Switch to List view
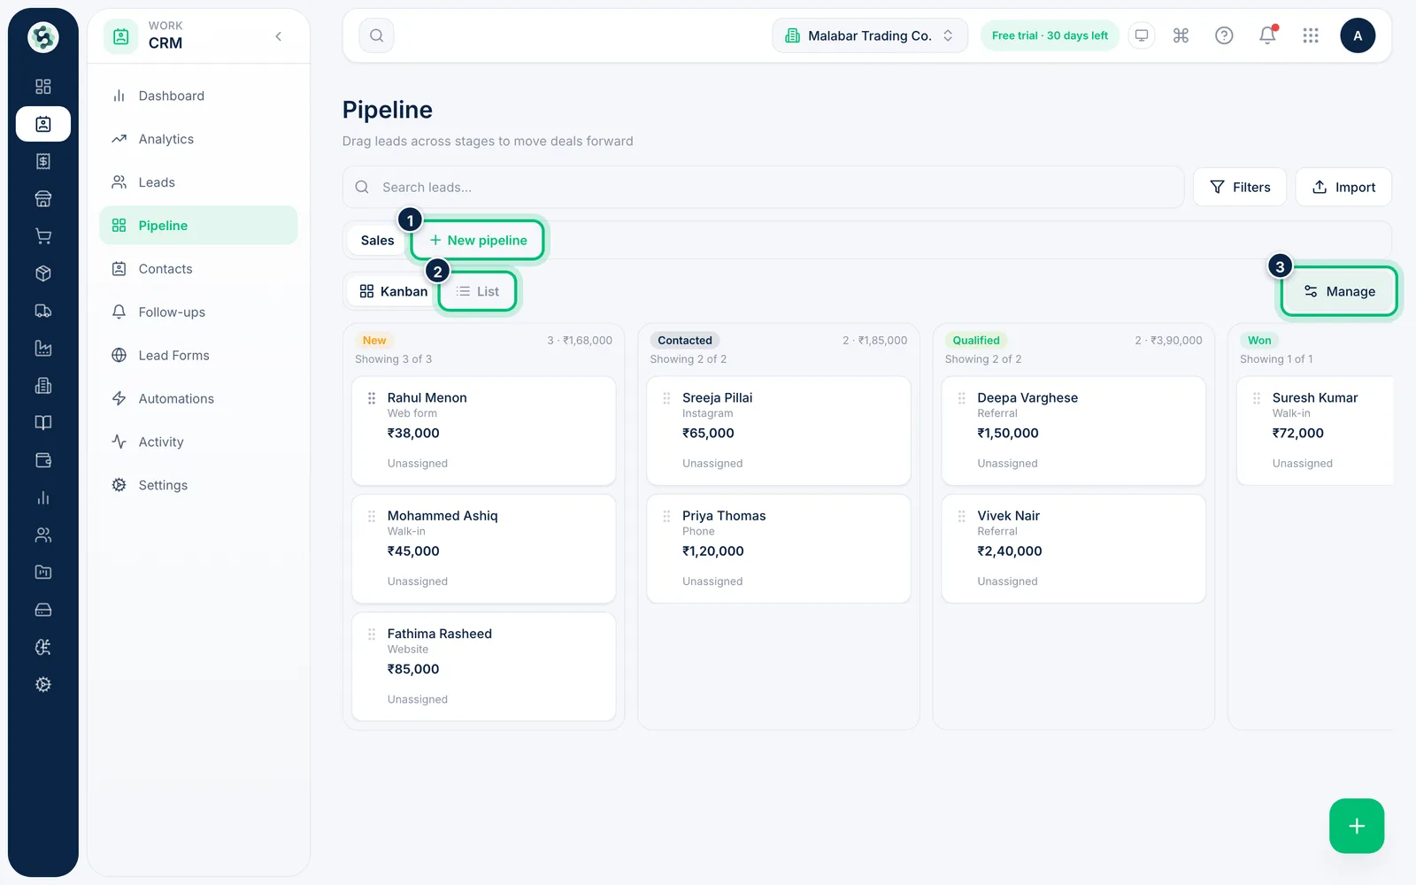1416x885 pixels. (478, 291)
